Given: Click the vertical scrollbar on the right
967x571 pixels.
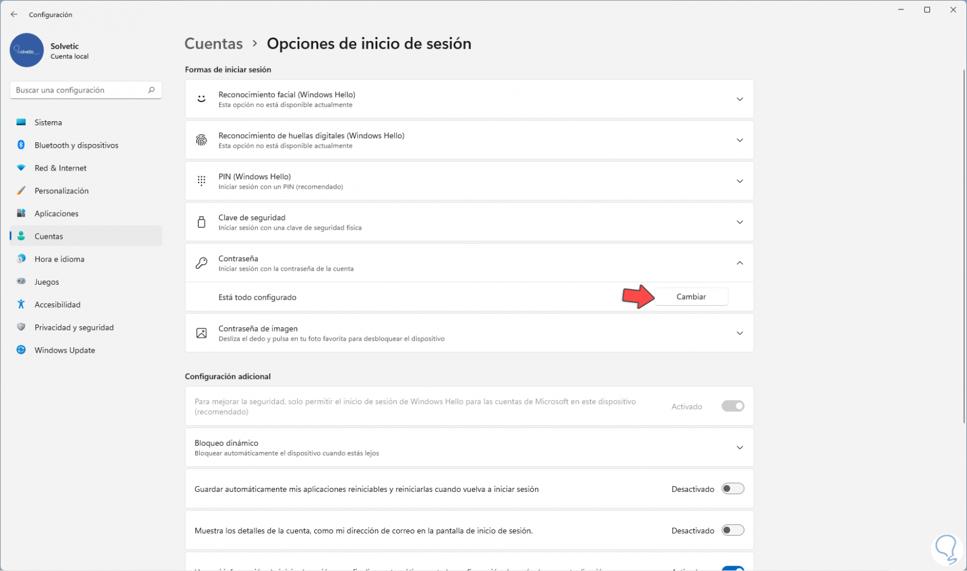Looking at the screenshot, I should [x=963, y=246].
